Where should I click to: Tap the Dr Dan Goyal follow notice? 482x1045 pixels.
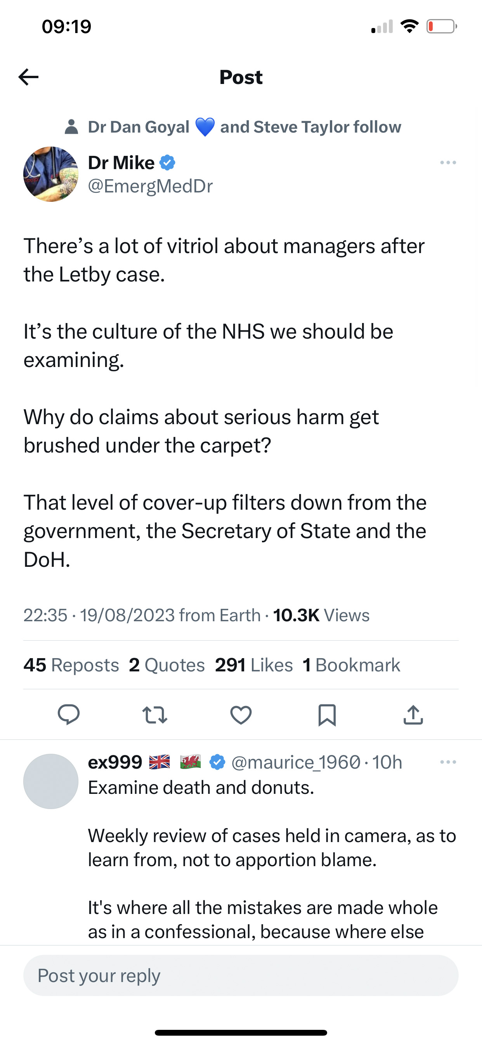233,127
